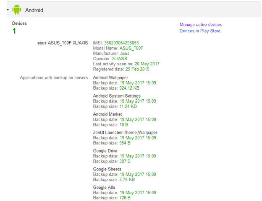The height and width of the screenshot is (201, 262).
Task: Click the Android section heading
Action: (x=34, y=10)
